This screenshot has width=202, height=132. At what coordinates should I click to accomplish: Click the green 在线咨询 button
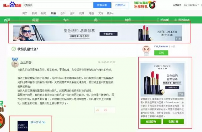[x=151, y=122]
